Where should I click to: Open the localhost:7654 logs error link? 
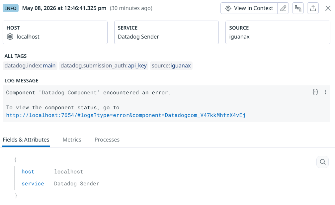coord(126,115)
